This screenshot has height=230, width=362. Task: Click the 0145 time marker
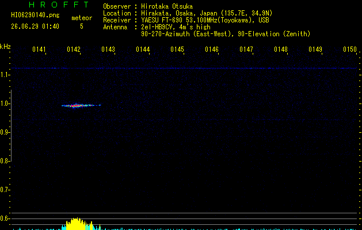coord(177,49)
